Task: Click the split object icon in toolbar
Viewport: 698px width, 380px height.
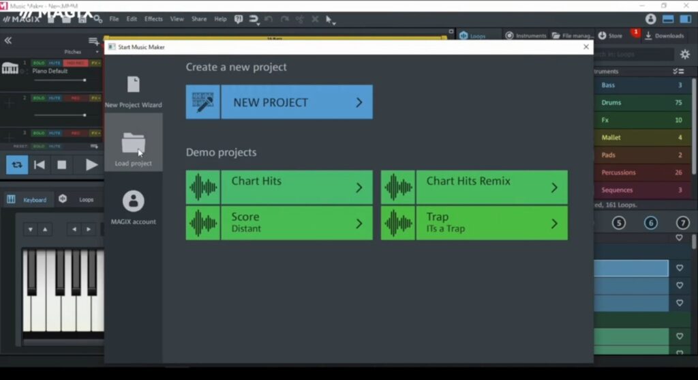Action: tap(300, 19)
